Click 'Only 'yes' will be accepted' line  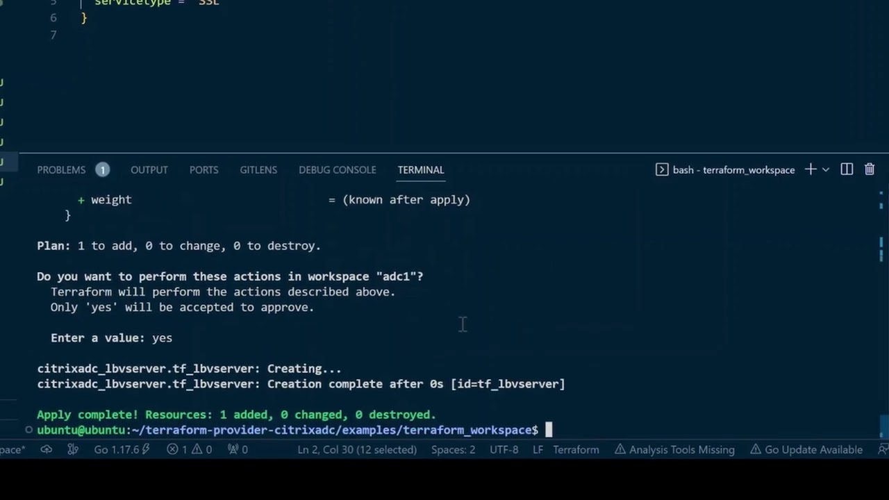point(182,307)
